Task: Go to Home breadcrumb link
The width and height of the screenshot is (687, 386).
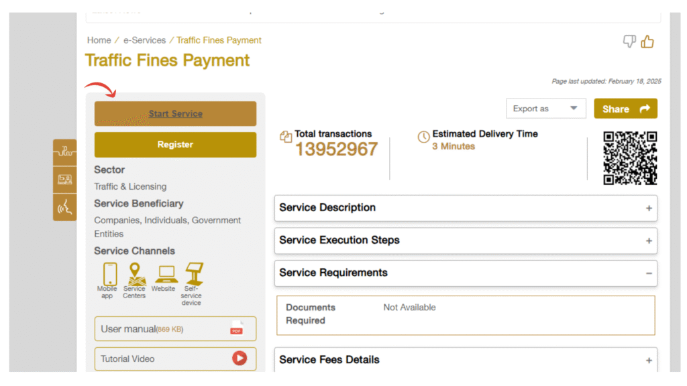Action: (99, 40)
